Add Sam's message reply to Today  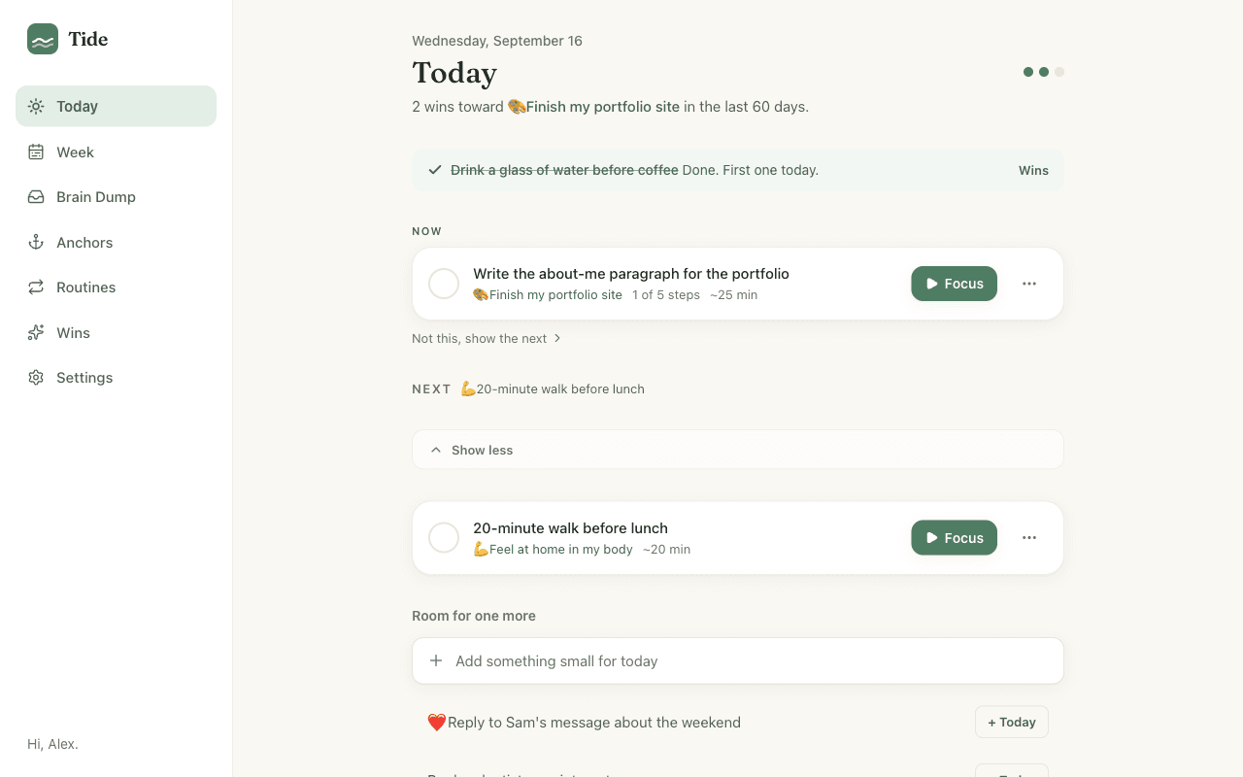point(1011,723)
